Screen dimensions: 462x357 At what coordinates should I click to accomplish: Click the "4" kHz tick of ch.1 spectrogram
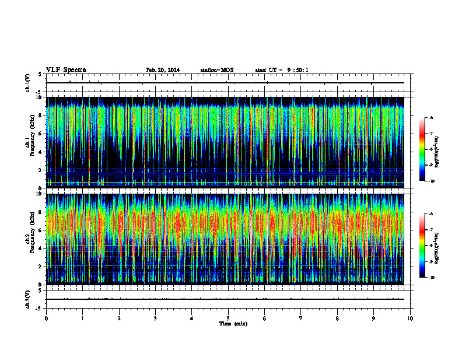click(41, 152)
